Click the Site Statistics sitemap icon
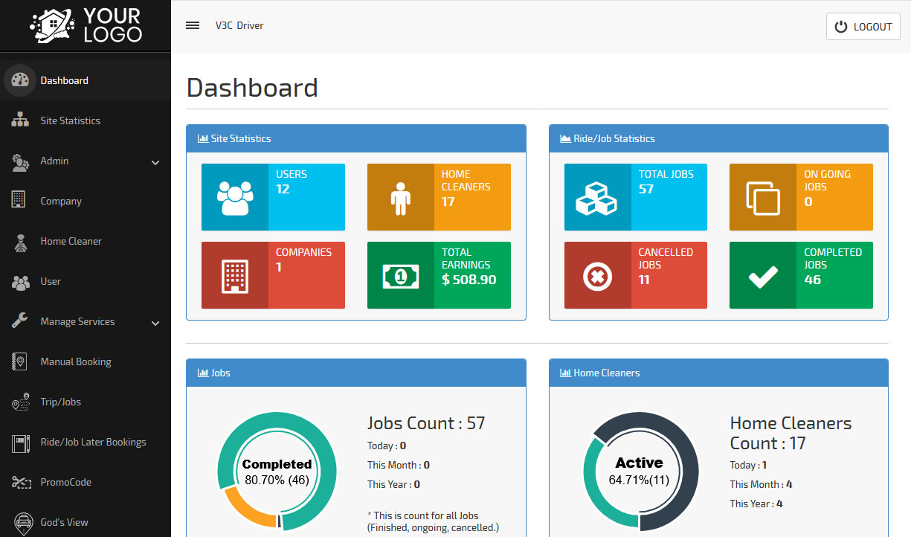 20,120
